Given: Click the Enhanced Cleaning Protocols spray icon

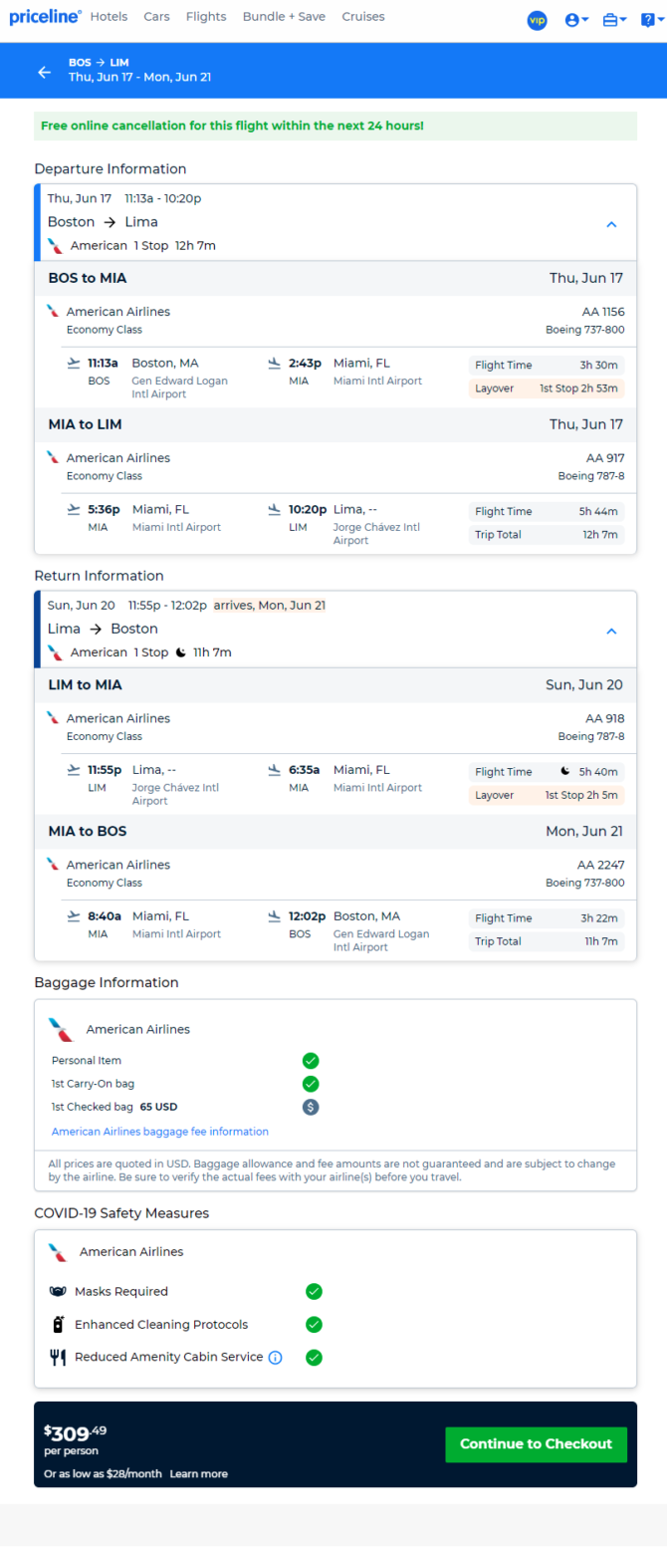Looking at the screenshot, I should click(58, 1325).
